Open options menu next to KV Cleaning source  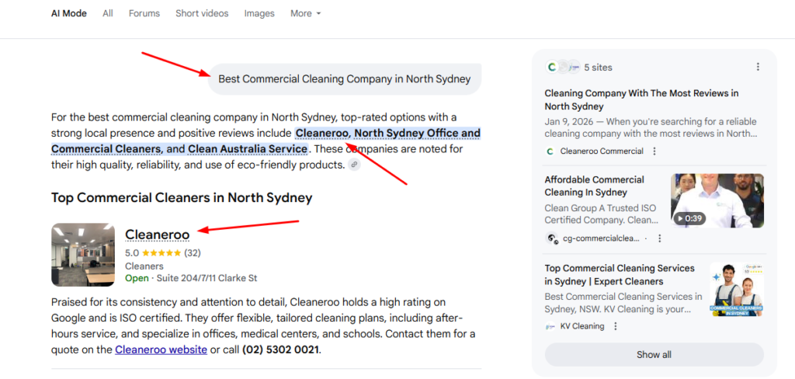click(x=616, y=326)
